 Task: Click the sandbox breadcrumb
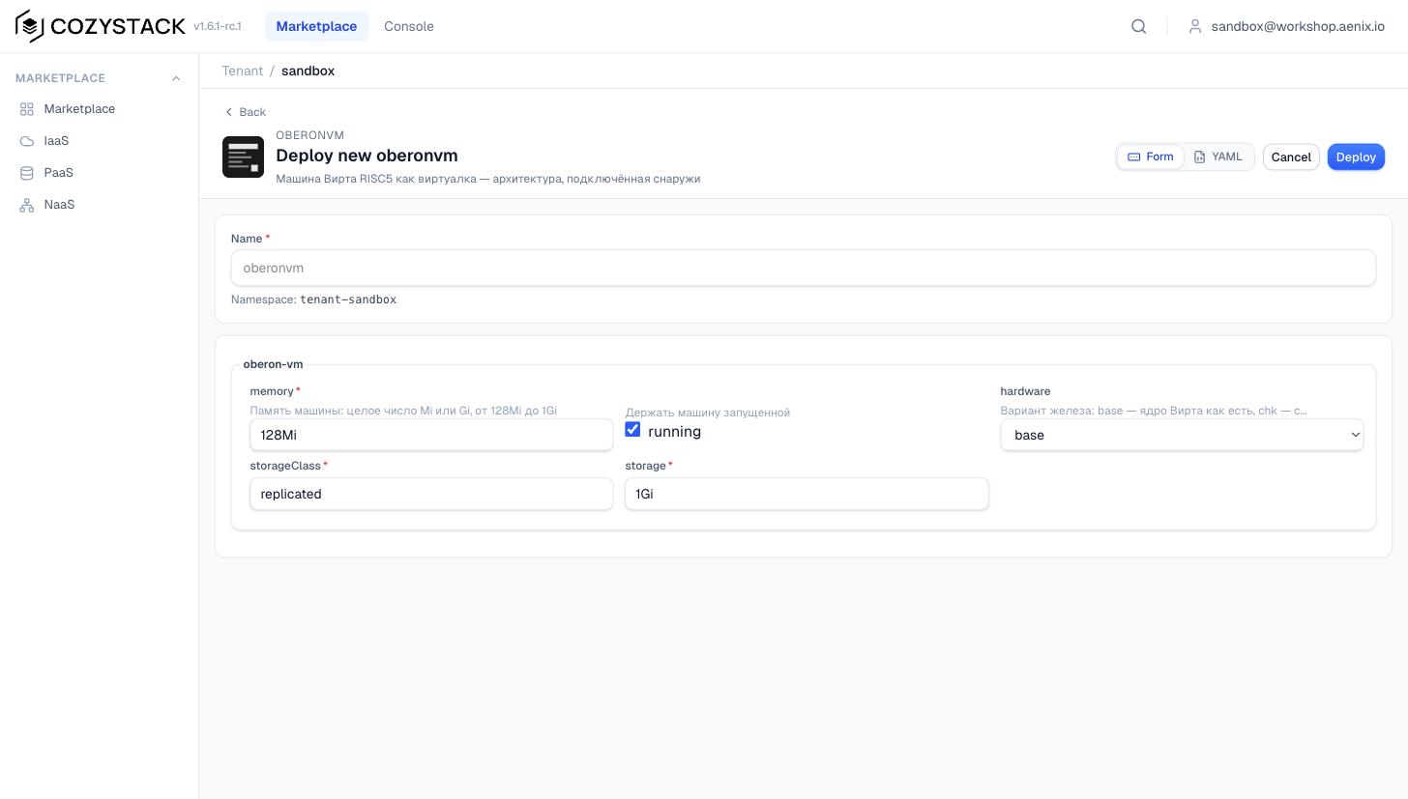(x=308, y=71)
